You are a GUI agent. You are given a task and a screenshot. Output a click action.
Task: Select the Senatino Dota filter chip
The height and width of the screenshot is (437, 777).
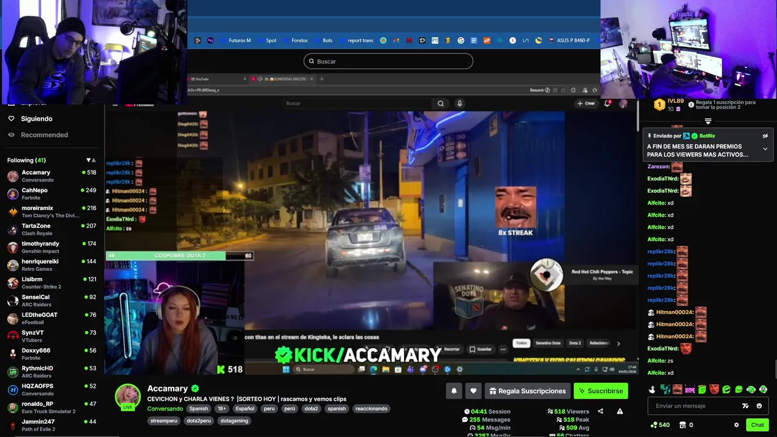548,343
